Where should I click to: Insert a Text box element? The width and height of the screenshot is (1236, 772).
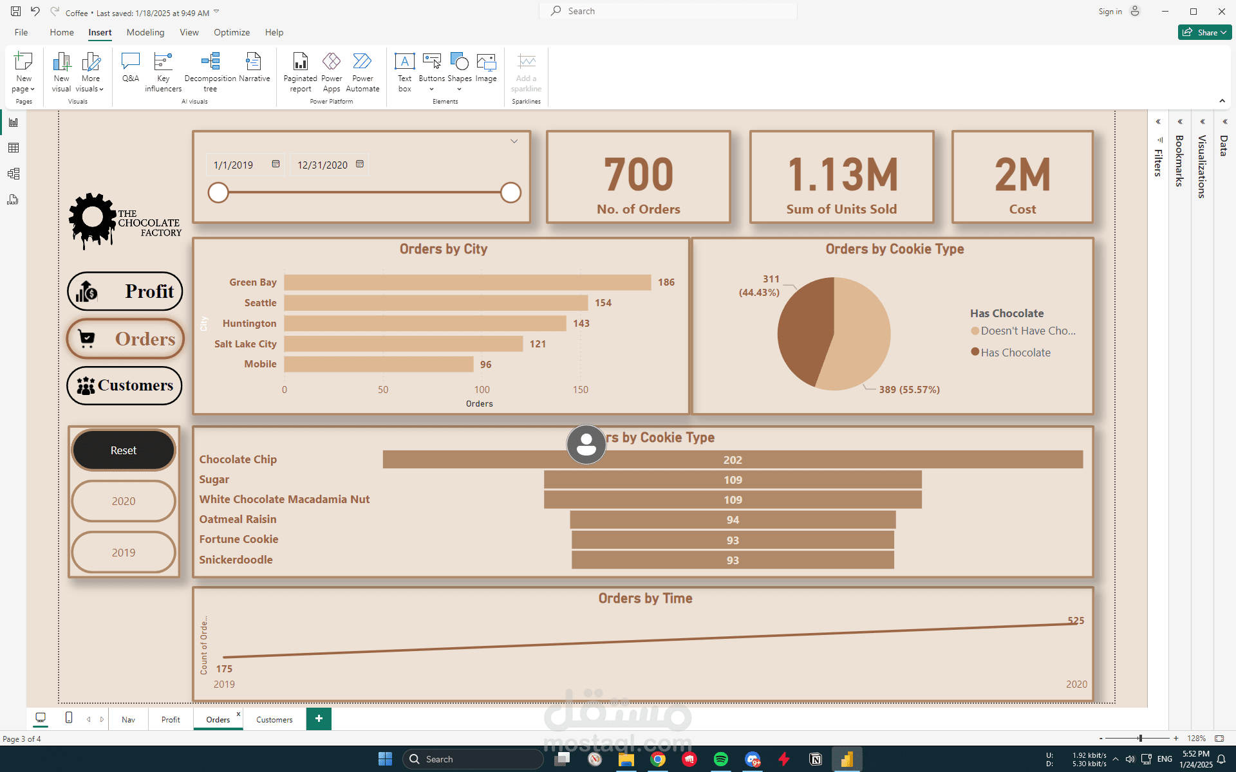point(404,72)
